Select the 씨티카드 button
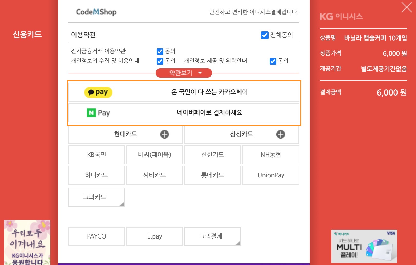 pos(155,175)
